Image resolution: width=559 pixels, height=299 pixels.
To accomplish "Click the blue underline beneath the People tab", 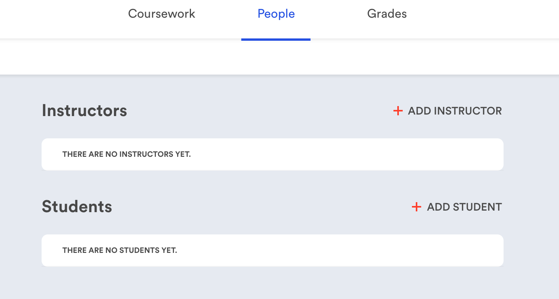I will click(276, 39).
